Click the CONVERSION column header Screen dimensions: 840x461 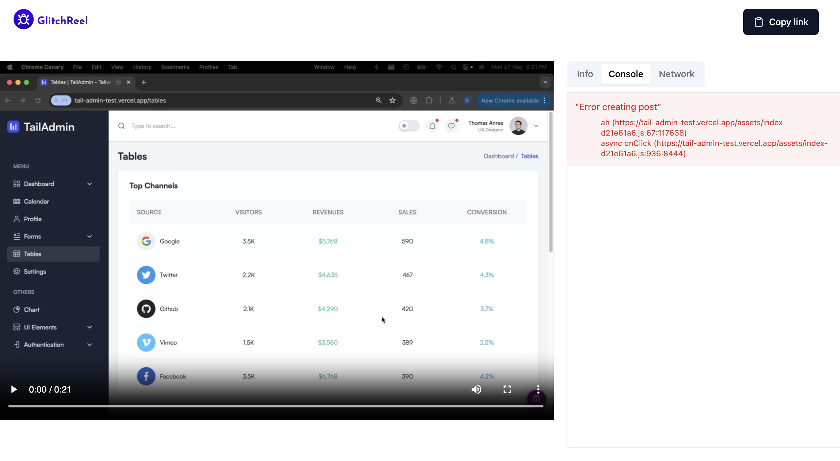click(486, 212)
